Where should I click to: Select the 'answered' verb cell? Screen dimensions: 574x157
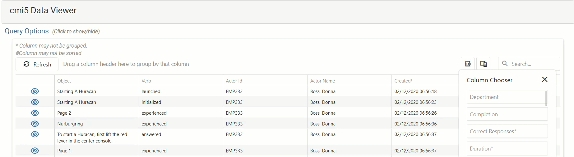pos(181,137)
